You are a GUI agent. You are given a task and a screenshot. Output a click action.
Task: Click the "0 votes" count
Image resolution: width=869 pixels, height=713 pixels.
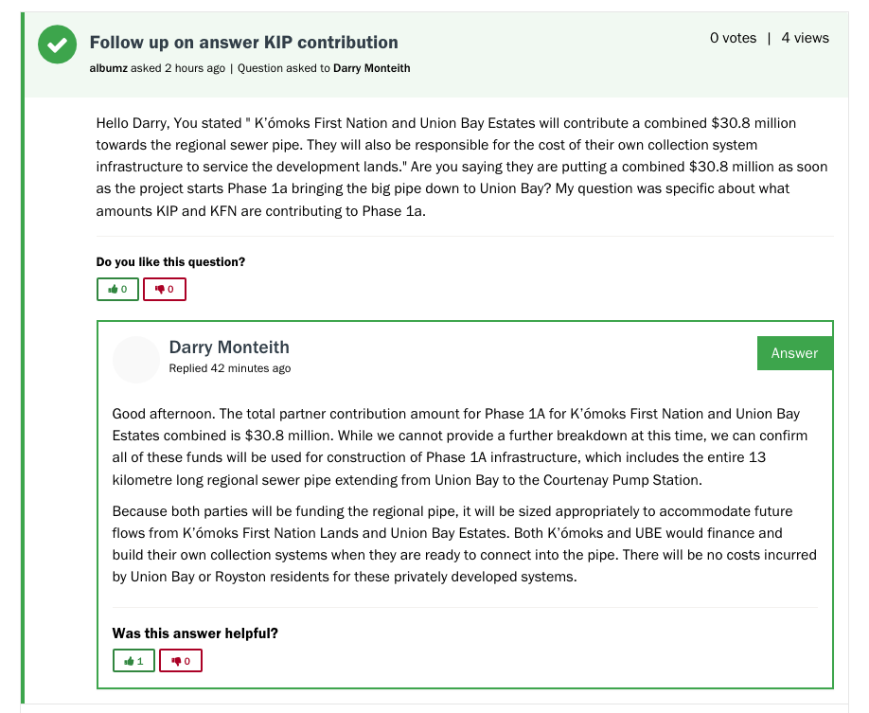pos(733,38)
